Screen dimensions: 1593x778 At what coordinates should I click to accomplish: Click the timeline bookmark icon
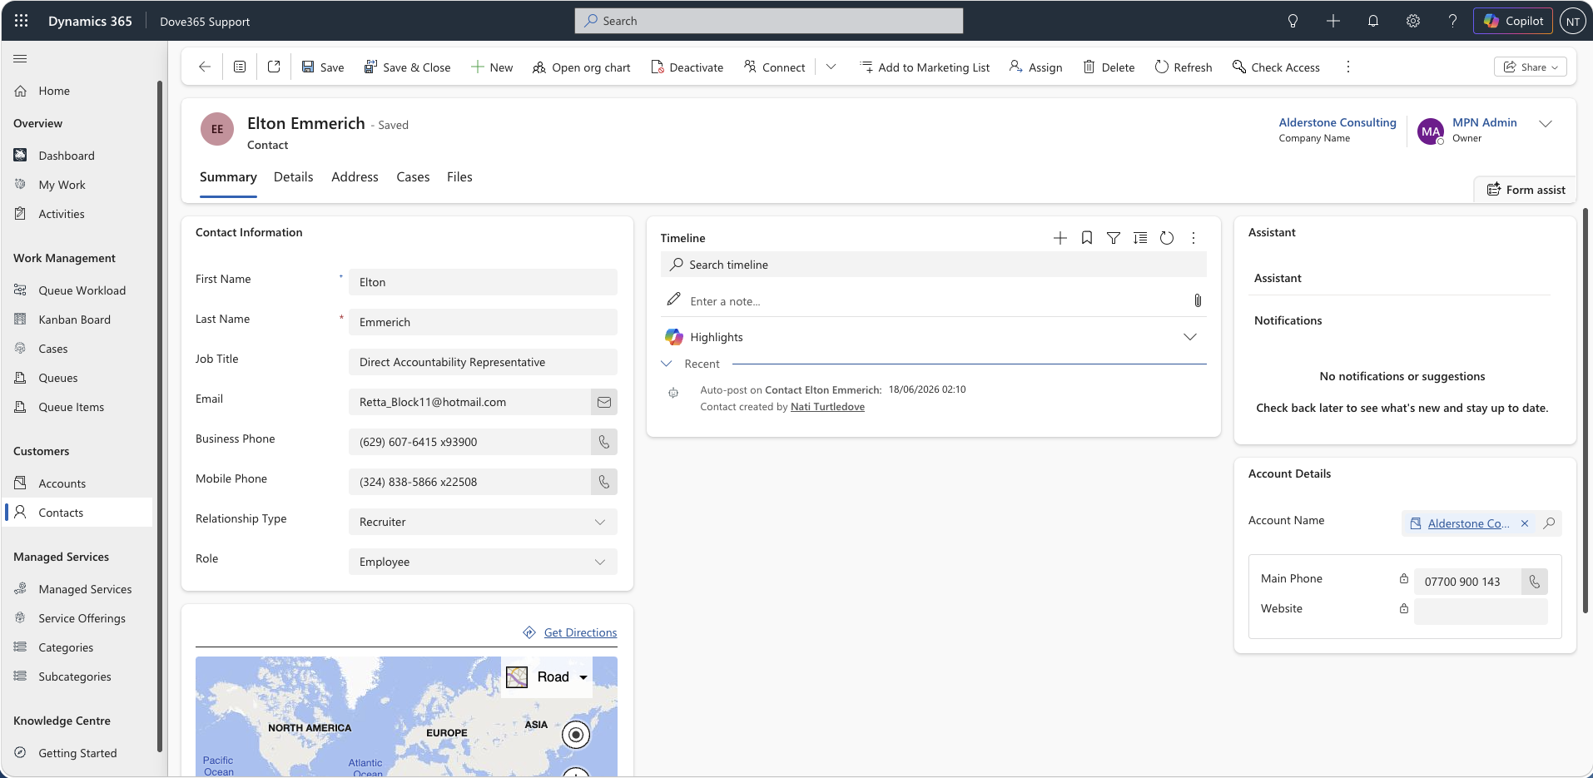[1087, 238]
